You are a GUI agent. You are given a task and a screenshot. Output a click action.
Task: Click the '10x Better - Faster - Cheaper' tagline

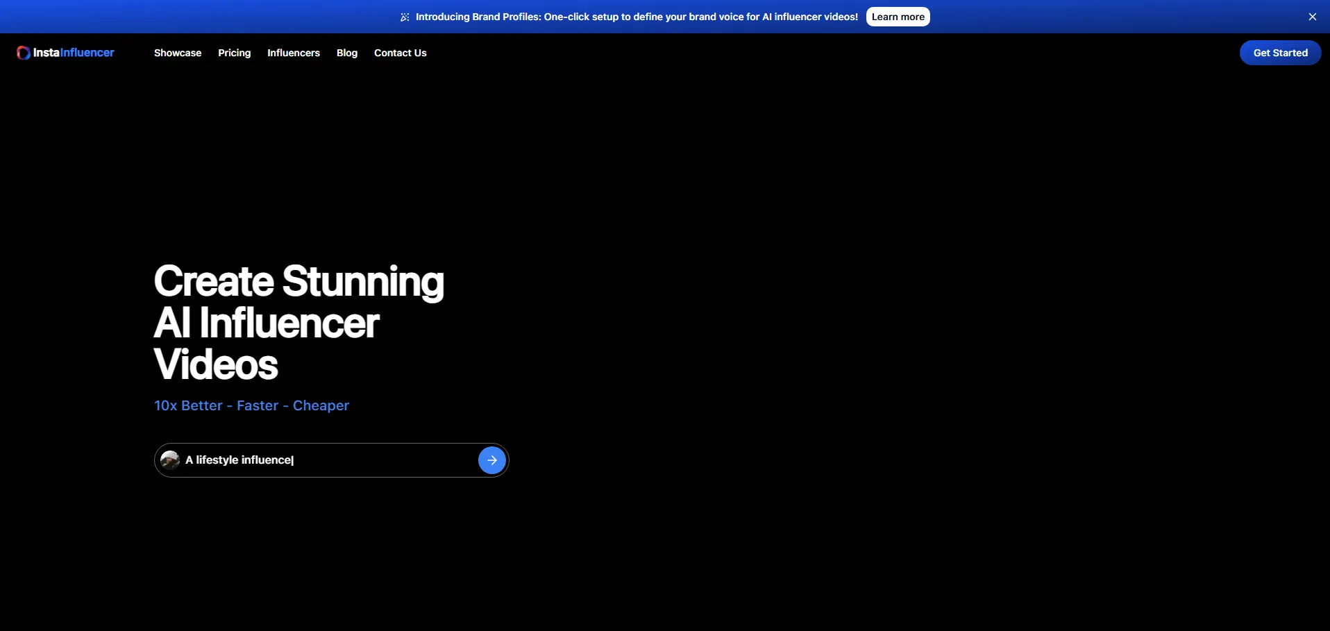(251, 405)
